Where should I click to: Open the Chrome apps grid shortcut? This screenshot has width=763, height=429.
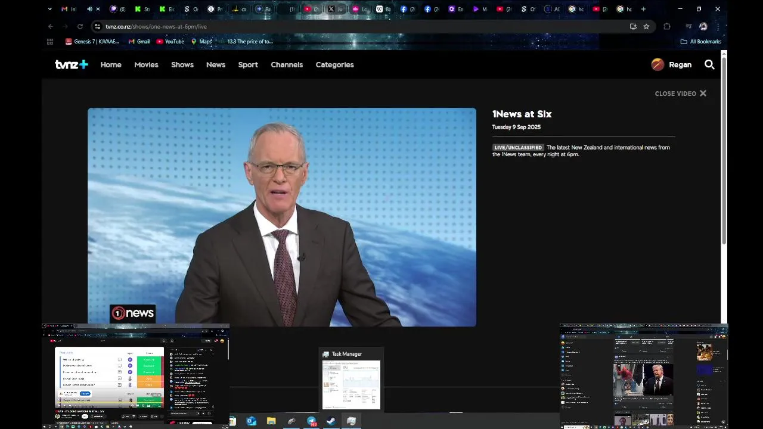tap(50, 42)
